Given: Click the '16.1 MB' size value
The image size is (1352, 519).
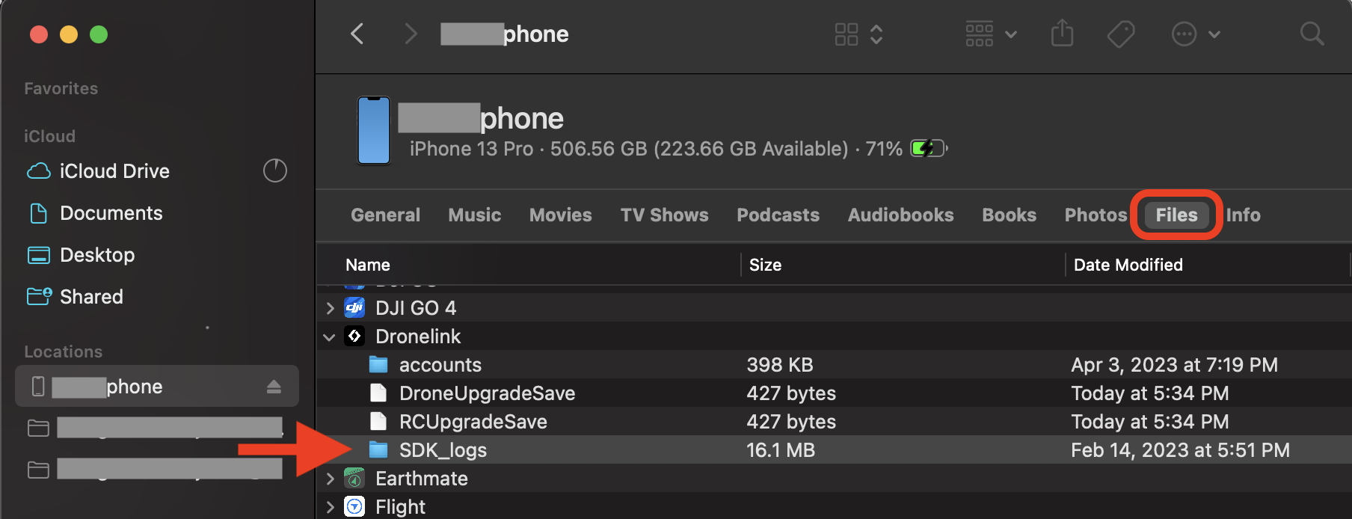Looking at the screenshot, I should point(781,450).
